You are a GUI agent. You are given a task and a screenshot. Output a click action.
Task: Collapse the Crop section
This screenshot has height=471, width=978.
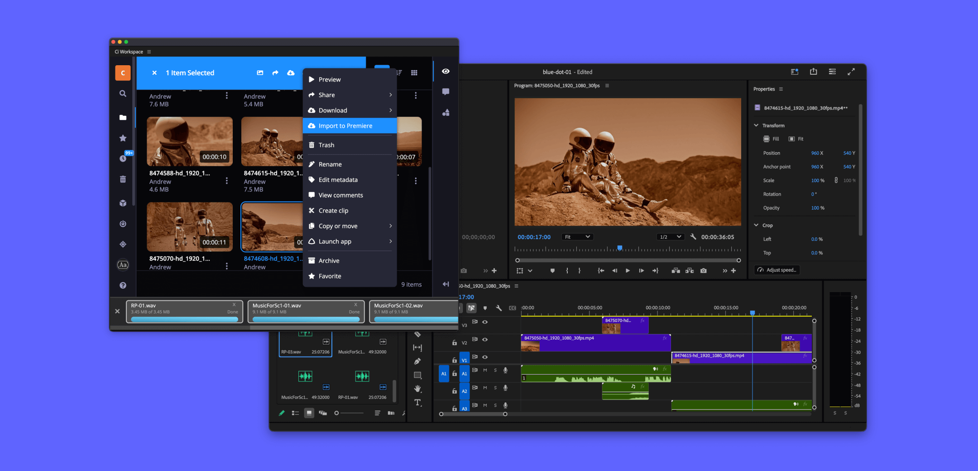(x=756, y=225)
